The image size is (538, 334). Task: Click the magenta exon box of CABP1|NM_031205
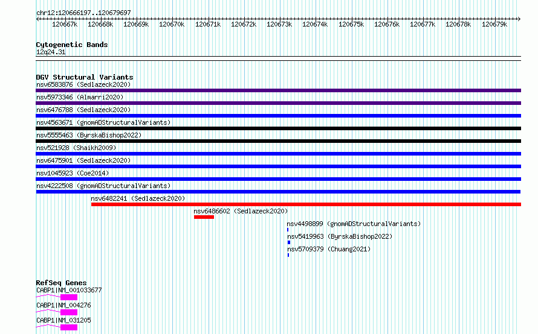click(69, 327)
